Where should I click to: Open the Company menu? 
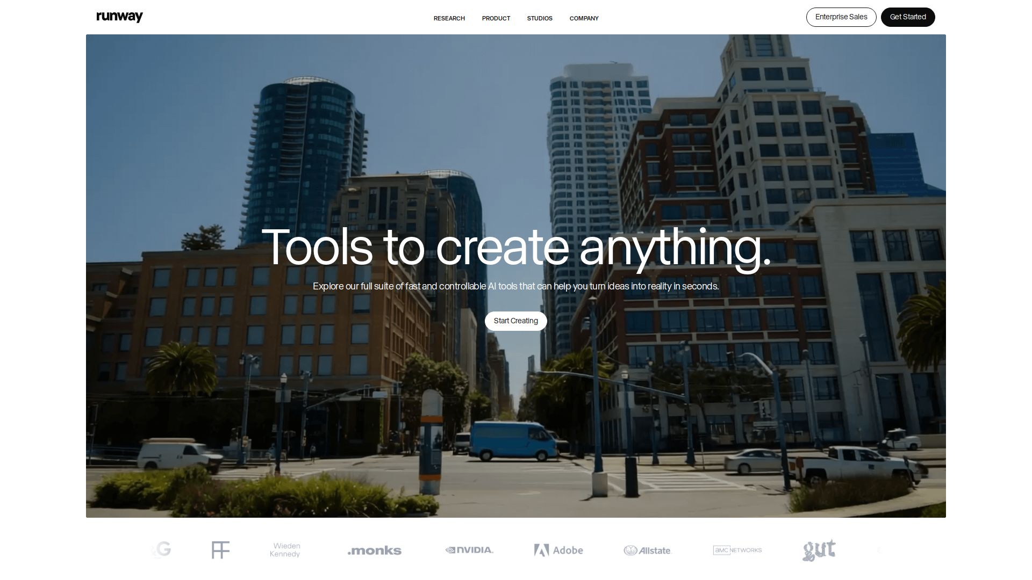(584, 18)
